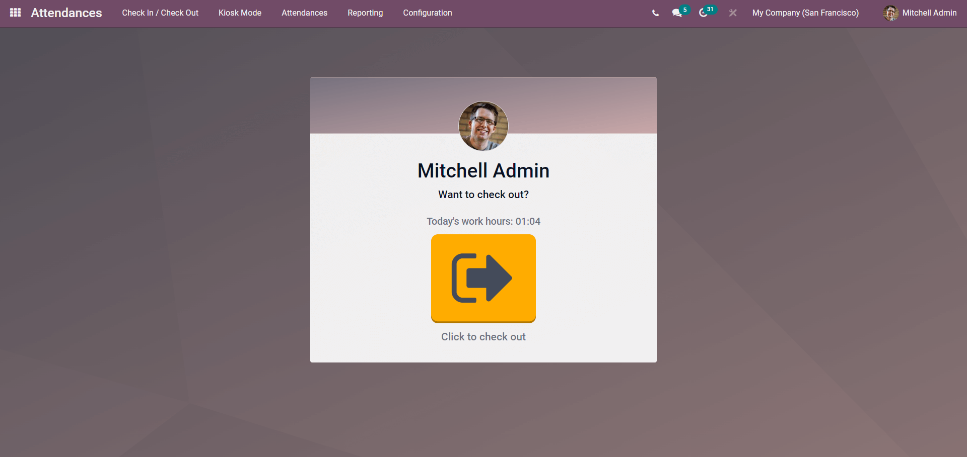Click the Mitchell Admin name heading on card
This screenshot has height=457, width=967.
point(483,171)
